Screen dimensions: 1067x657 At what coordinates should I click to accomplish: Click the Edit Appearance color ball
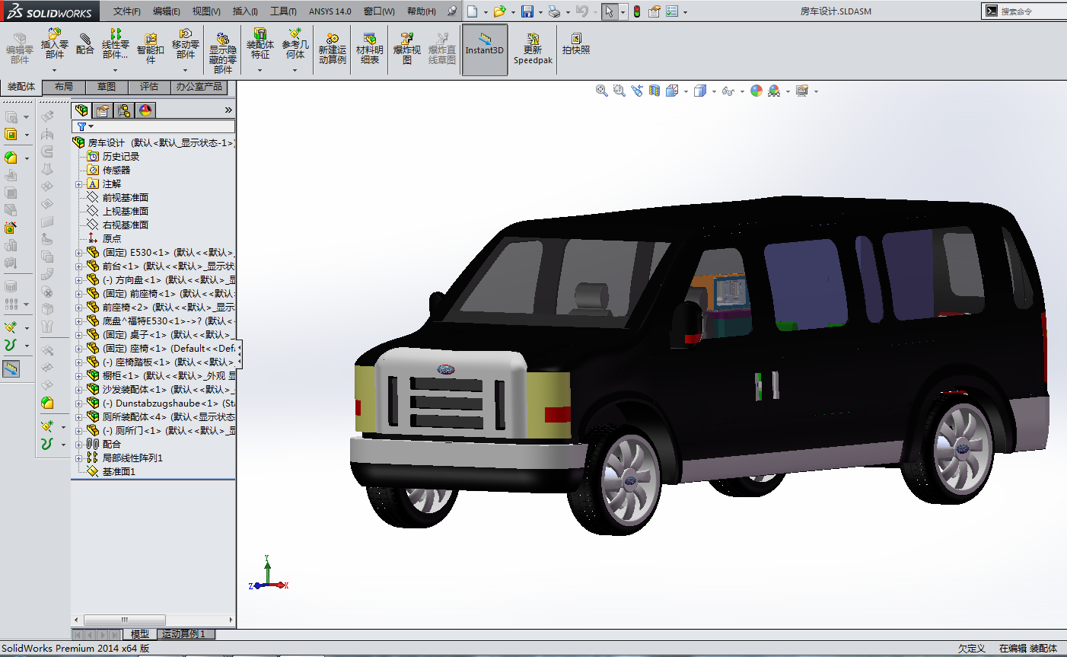pos(756,91)
